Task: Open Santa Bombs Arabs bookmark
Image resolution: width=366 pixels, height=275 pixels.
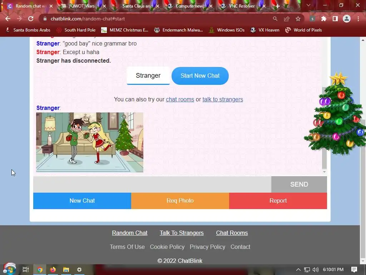Action: pyautogui.click(x=28, y=30)
